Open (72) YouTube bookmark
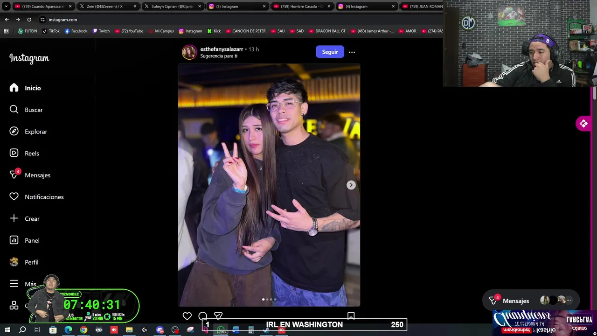The image size is (597, 336). pyautogui.click(x=129, y=31)
